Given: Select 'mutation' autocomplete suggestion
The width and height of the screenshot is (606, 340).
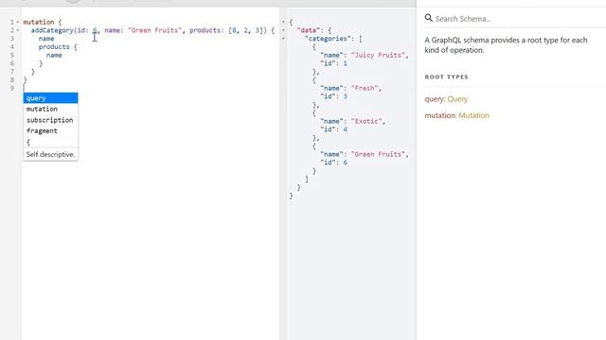Looking at the screenshot, I should click(50, 110).
